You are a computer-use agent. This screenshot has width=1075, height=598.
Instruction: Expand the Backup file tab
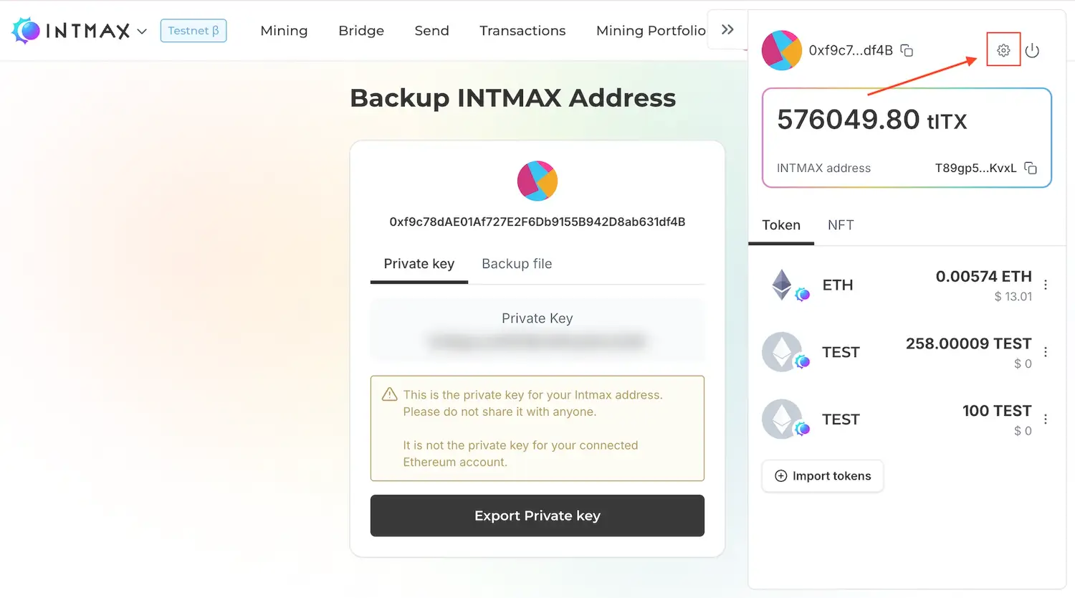point(517,264)
